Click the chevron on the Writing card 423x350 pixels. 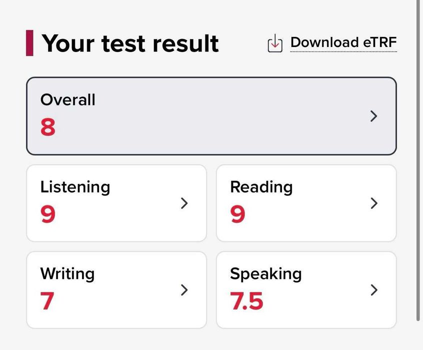pyautogui.click(x=184, y=290)
